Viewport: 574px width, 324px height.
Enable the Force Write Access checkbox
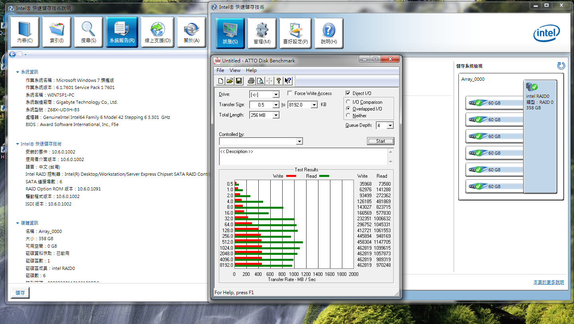[x=290, y=93]
